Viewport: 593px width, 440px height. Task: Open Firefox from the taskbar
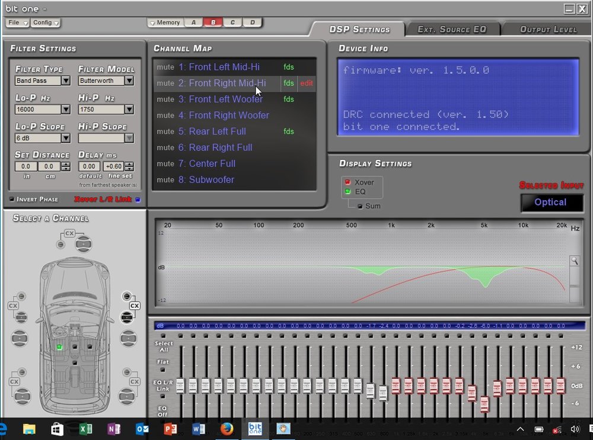click(x=227, y=429)
